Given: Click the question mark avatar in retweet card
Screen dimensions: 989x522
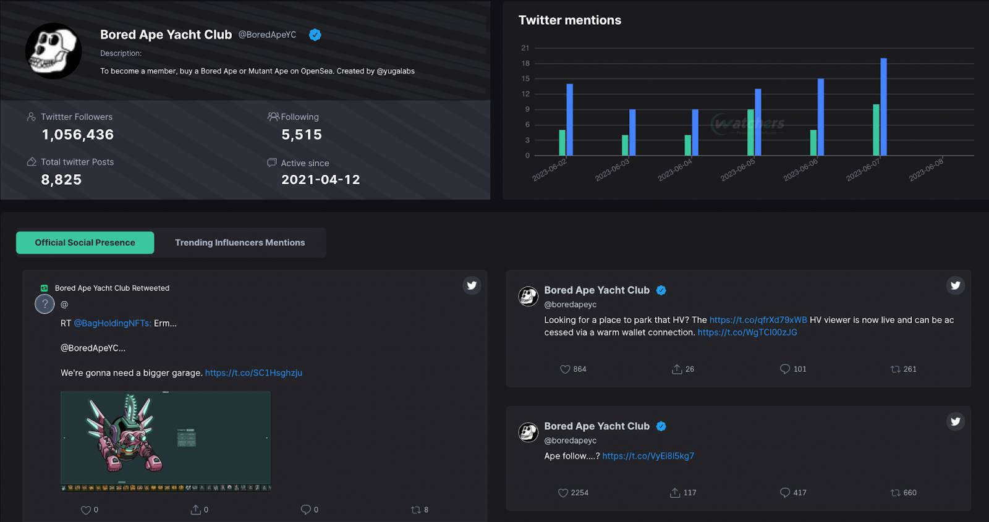Looking at the screenshot, I should point(45,304).
